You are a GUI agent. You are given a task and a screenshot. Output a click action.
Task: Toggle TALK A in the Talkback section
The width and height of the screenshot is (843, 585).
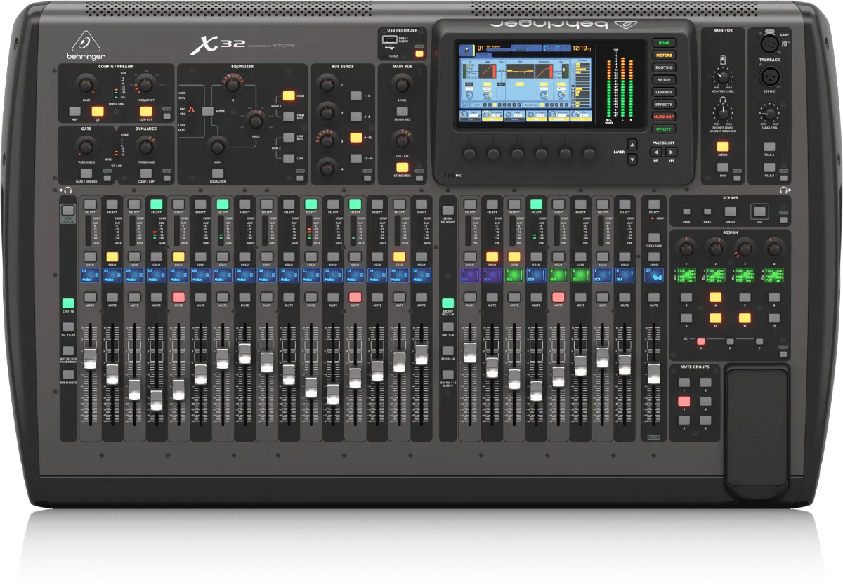click(x=769, y=147)
